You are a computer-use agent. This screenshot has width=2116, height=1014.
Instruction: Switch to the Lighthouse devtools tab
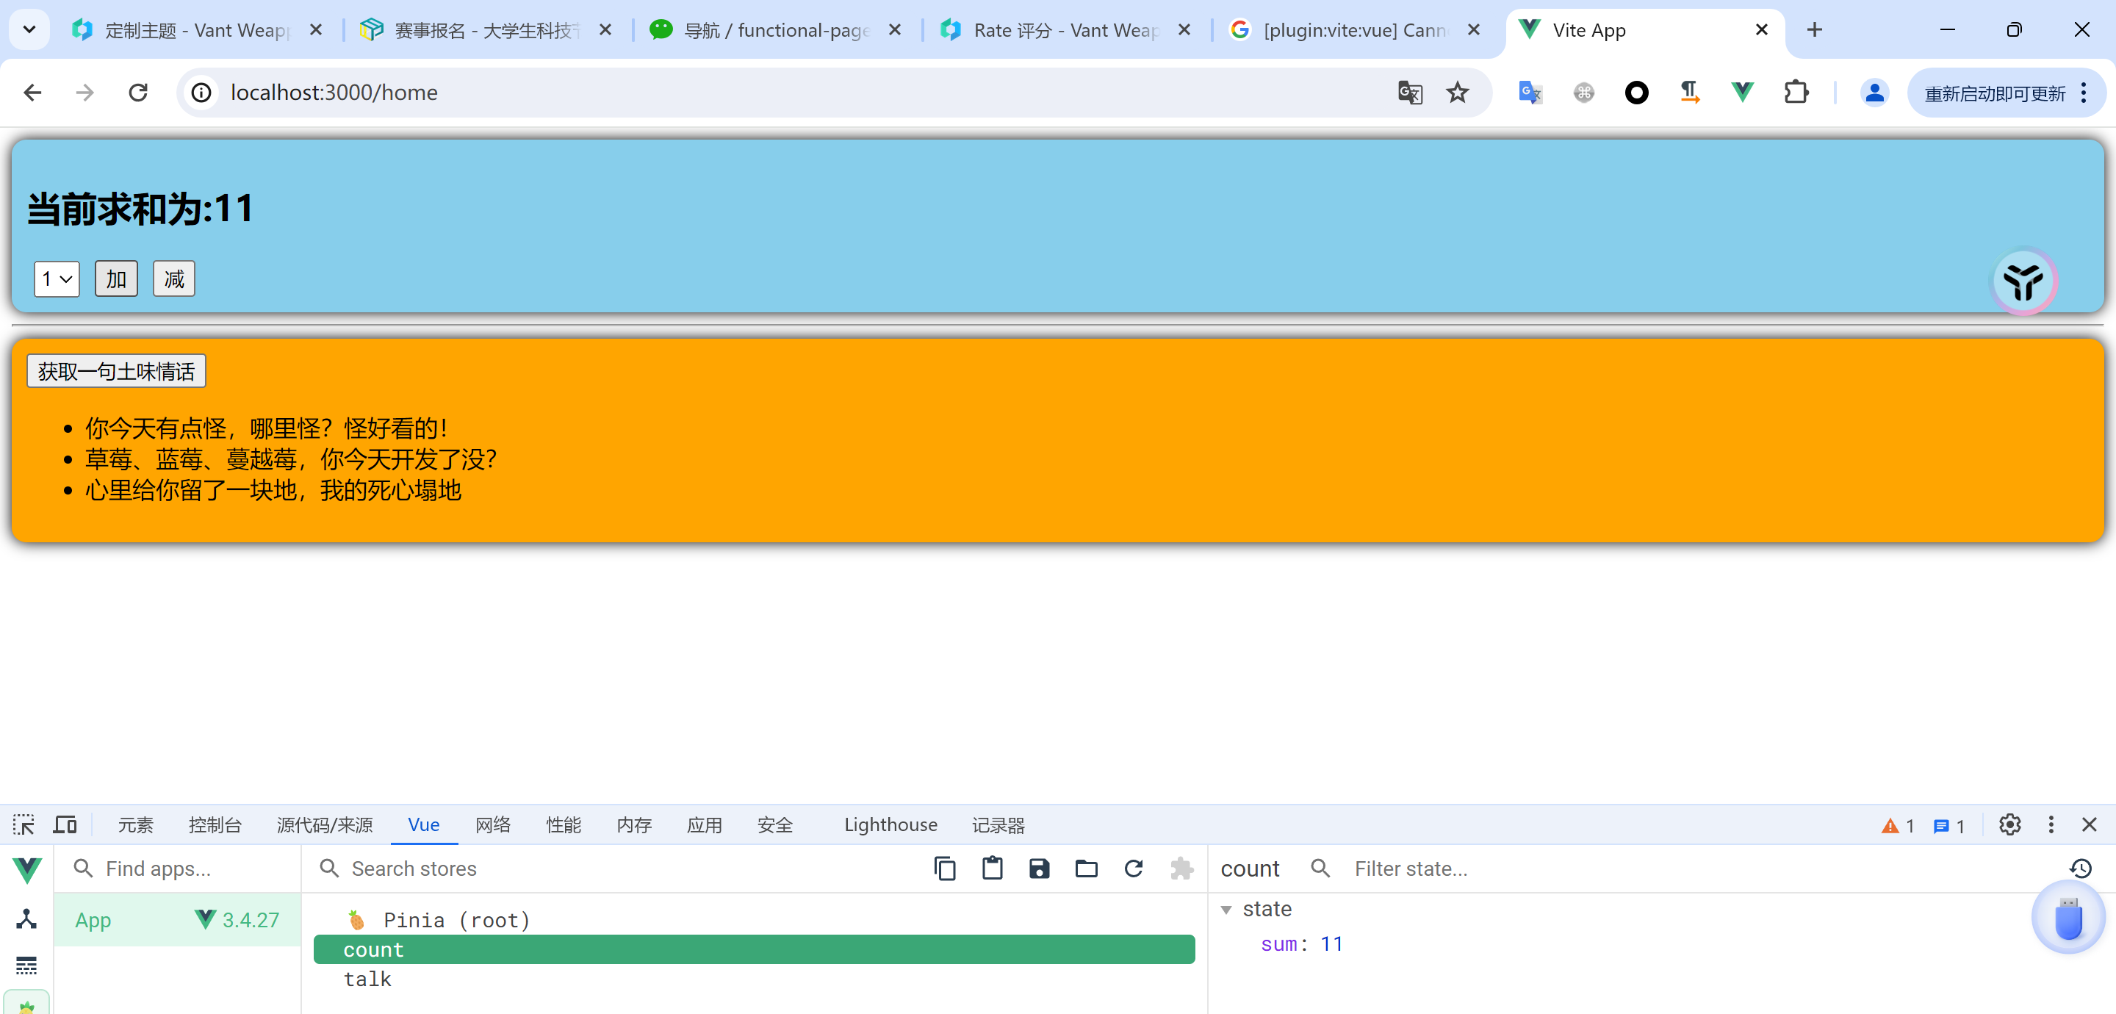[890, 824]
